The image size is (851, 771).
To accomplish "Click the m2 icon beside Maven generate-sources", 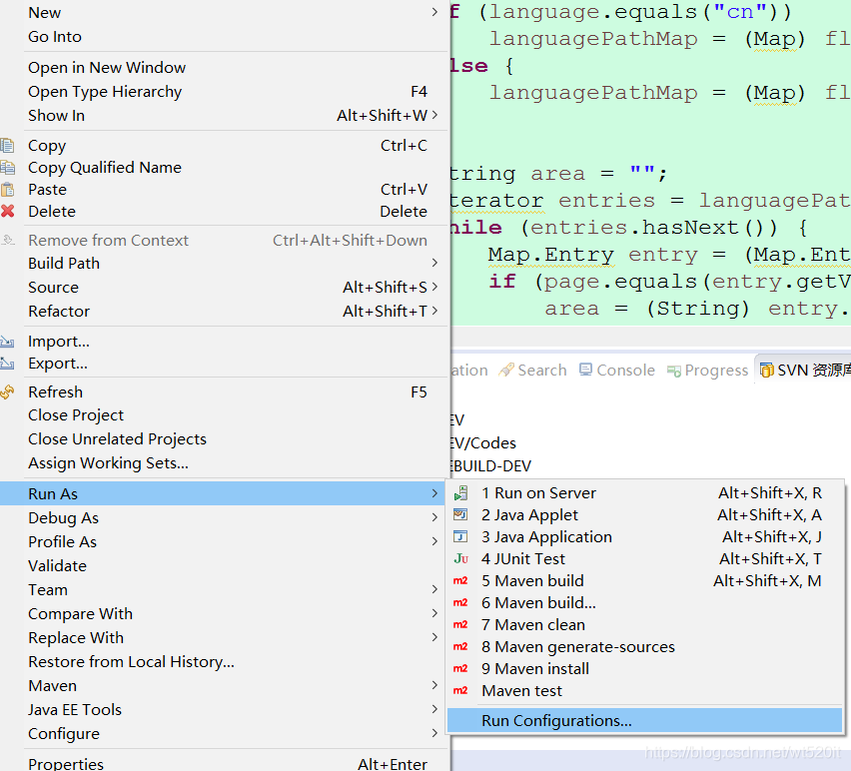I will 460,647.
